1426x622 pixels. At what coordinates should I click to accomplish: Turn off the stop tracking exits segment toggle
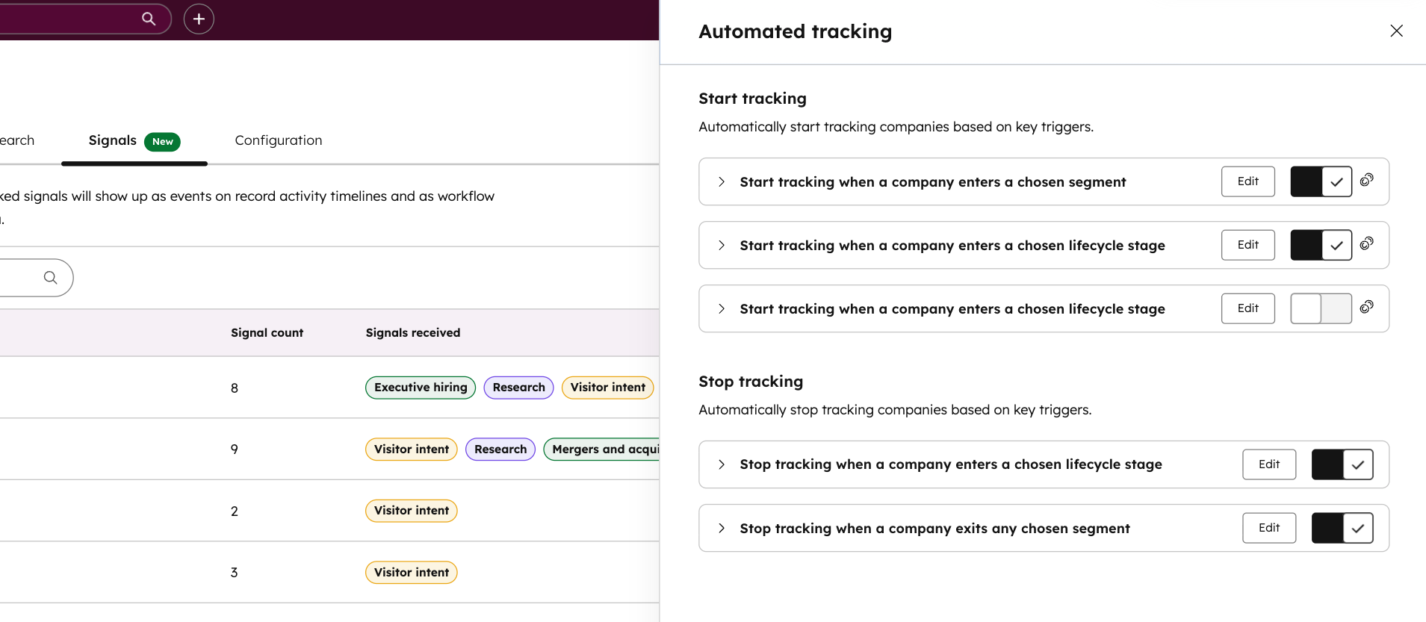(x=1342, y=528)
